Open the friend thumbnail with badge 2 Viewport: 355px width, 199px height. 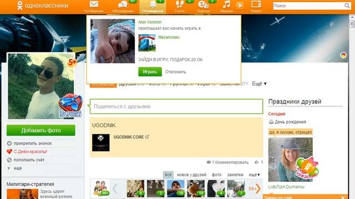[x=155, y=188]
